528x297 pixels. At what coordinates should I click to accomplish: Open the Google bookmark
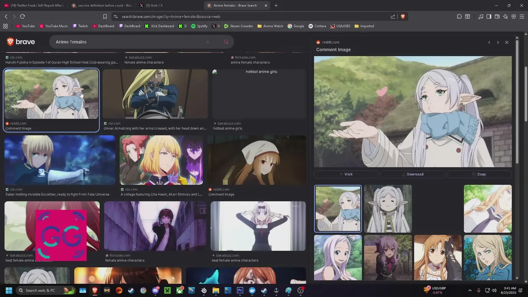296,26
